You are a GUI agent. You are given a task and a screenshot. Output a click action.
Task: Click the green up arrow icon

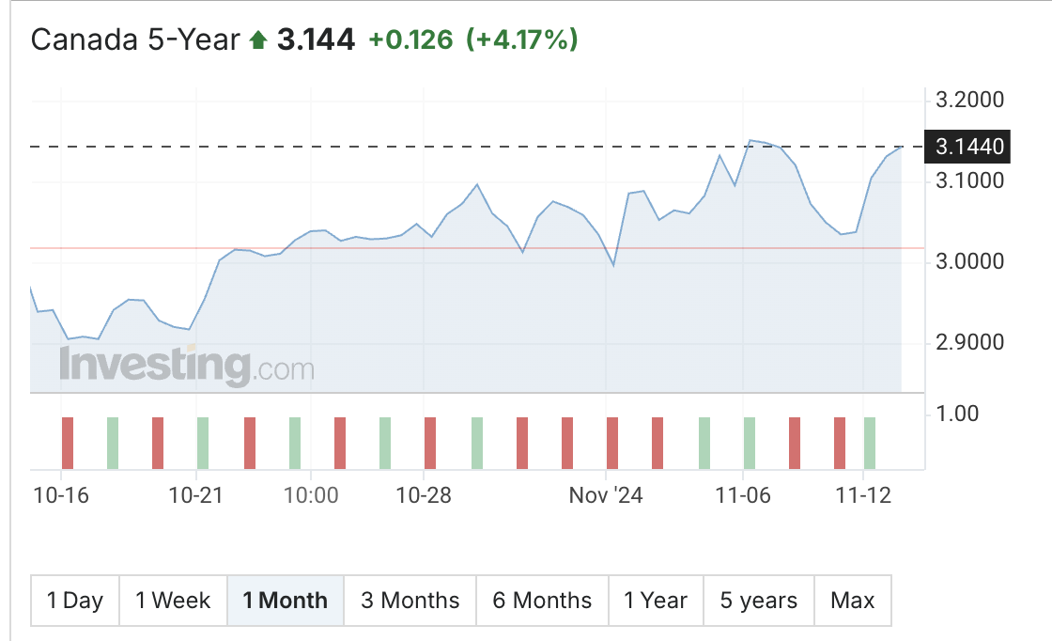[x=258, y=39]
